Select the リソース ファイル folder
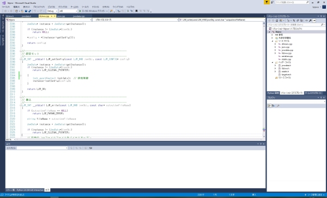Image resolution: width=327 pixels, height=198 pixels. pyautogui.click(x=284, y=78)
